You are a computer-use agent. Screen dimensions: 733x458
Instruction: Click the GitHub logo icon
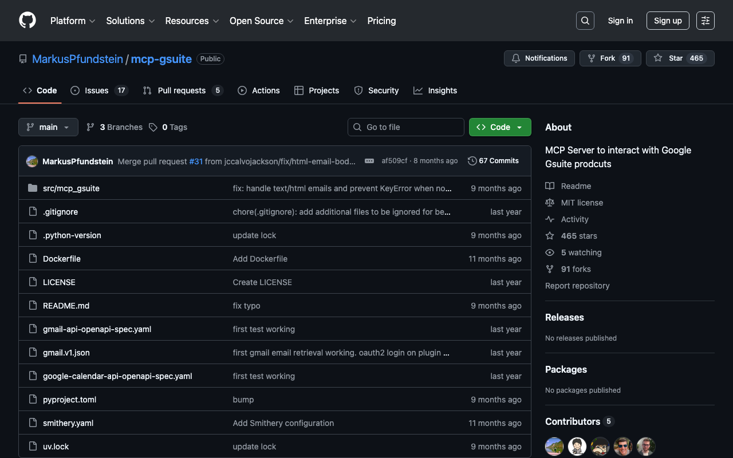pos(27,21)
